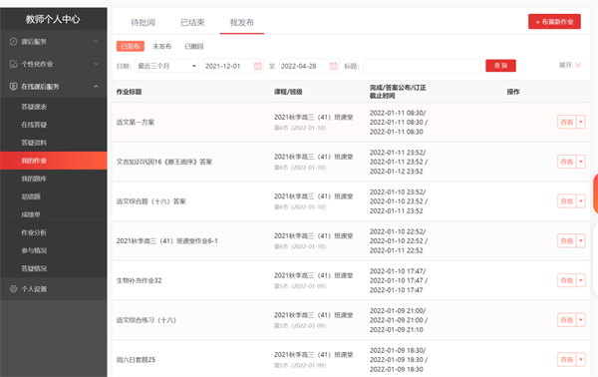Click the double-chevron icon beside 展开
This screenshot has width=598, height=377.
pos(578,65)
